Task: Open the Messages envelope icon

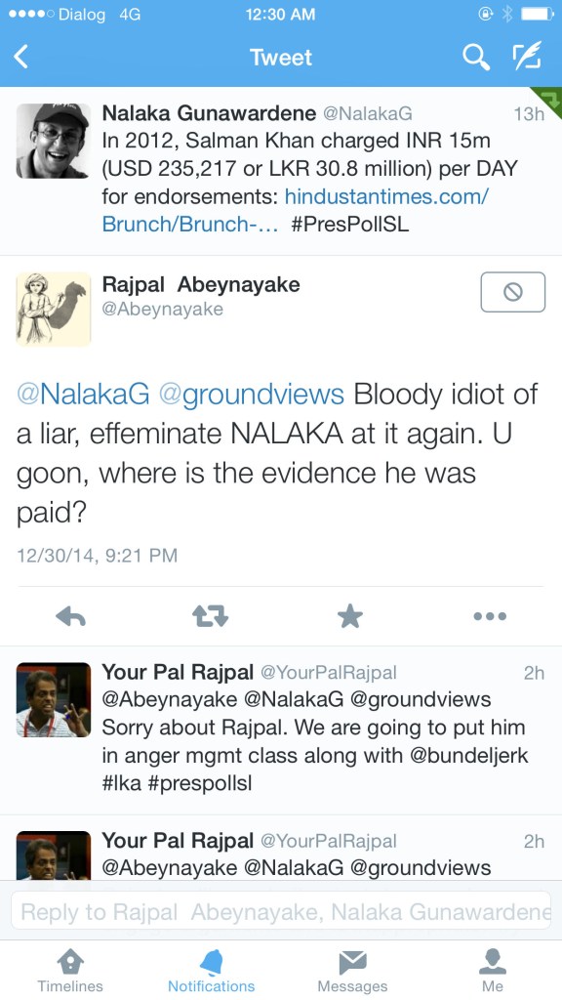Action: [352, 962]
